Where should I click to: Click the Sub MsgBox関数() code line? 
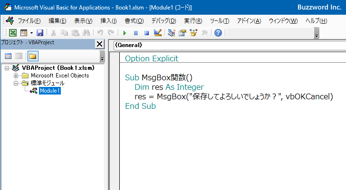coord(159,77)
